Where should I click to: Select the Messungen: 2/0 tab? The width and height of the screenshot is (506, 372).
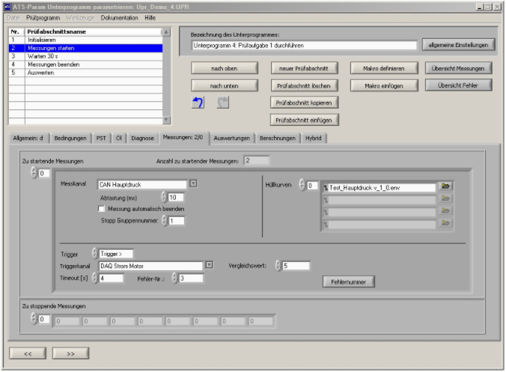(183, 138)
